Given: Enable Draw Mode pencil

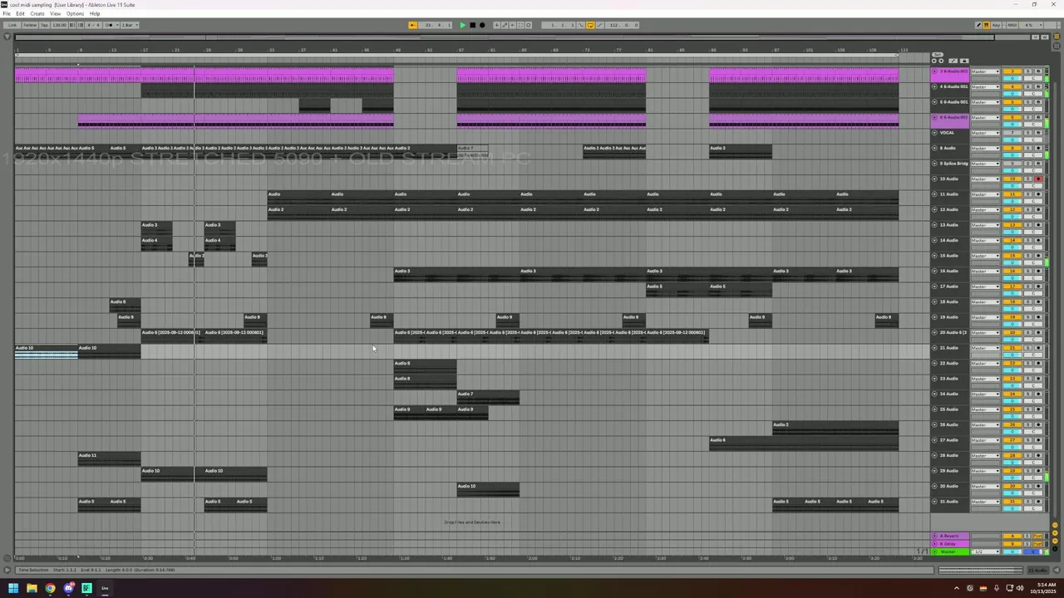Looking at the screenshot, I should coord(978,25).
